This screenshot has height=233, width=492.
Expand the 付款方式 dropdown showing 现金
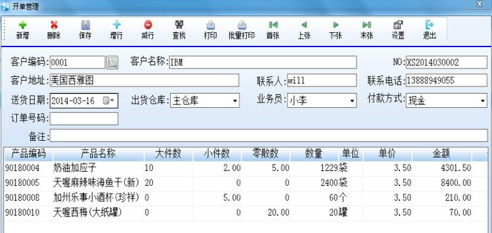click(482, 101)
